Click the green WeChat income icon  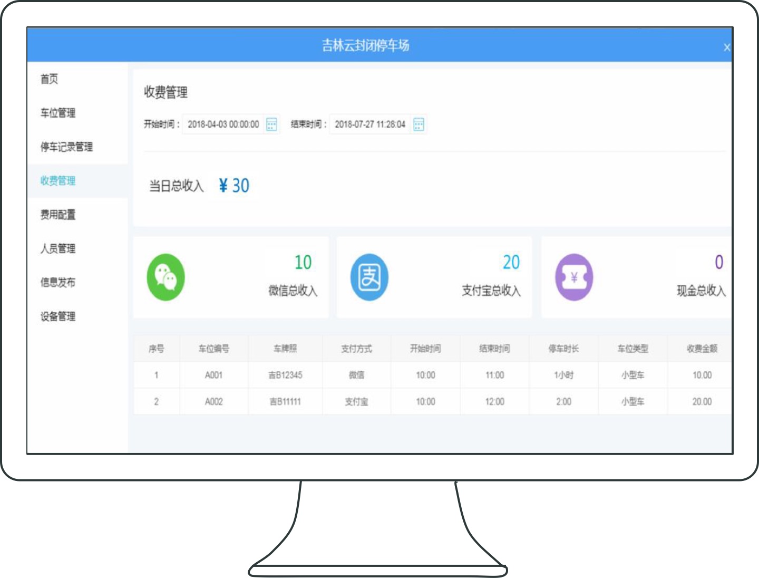click(166, 277)
